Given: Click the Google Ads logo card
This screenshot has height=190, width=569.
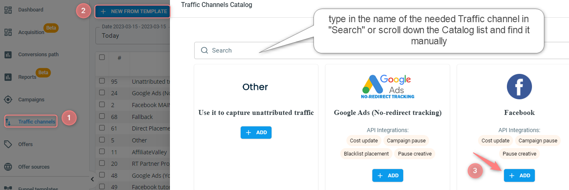Looking at the screenshot, I should tap(388, 87).
